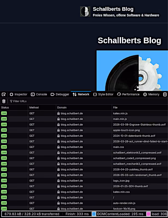The image size is (168, 218).
Task: Select the 2026-04-25-yubikey_thumb.avif request
Action: click(x=84, y=169)
